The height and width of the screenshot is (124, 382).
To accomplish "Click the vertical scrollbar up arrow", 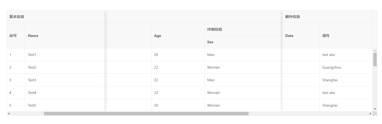I will click(375, 50).
